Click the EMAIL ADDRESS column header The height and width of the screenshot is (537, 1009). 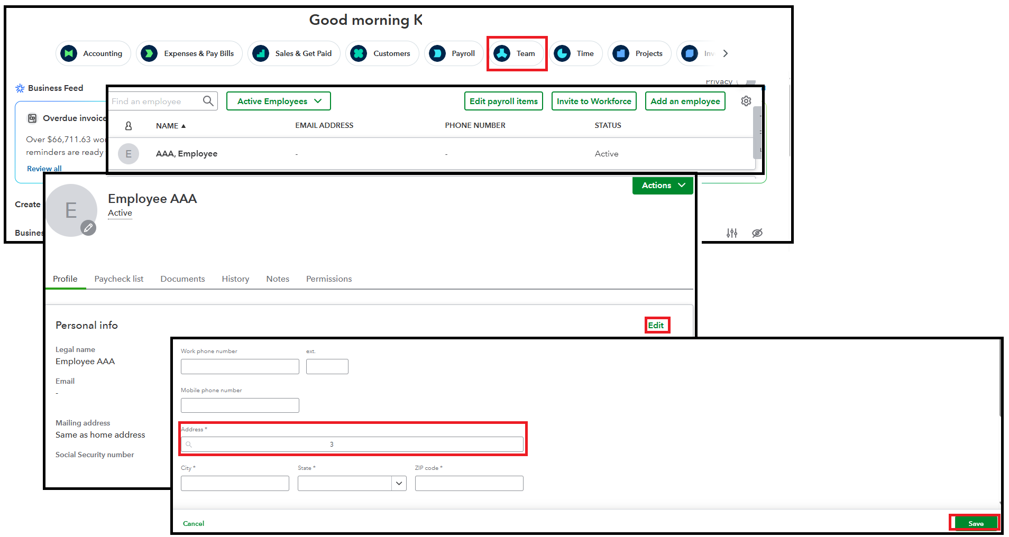[324, 126]
